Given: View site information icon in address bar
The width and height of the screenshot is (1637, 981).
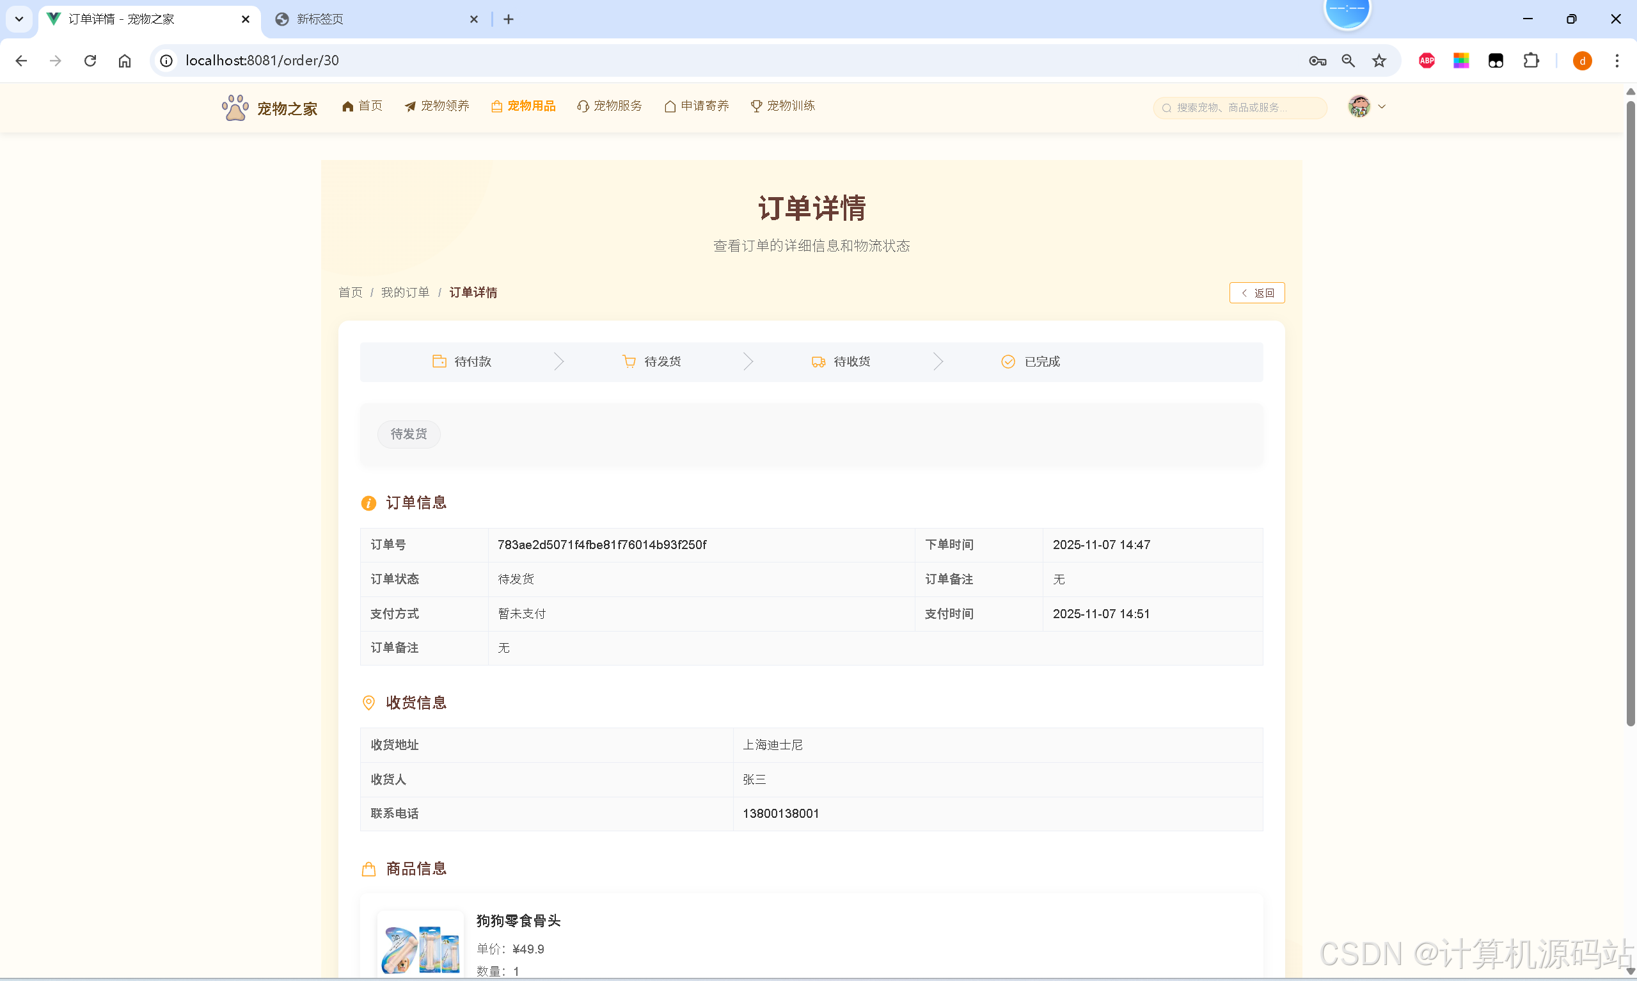Looking at the screenshot, I should (x=166, y=61).
